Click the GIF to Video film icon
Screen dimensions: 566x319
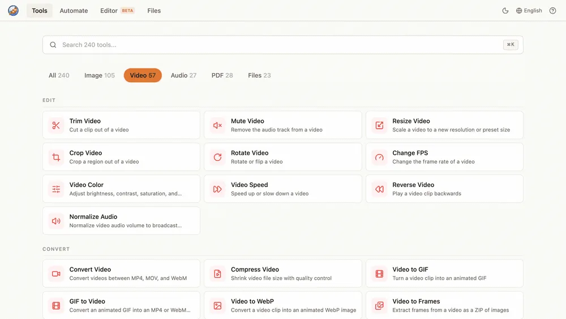pos(56,305)
